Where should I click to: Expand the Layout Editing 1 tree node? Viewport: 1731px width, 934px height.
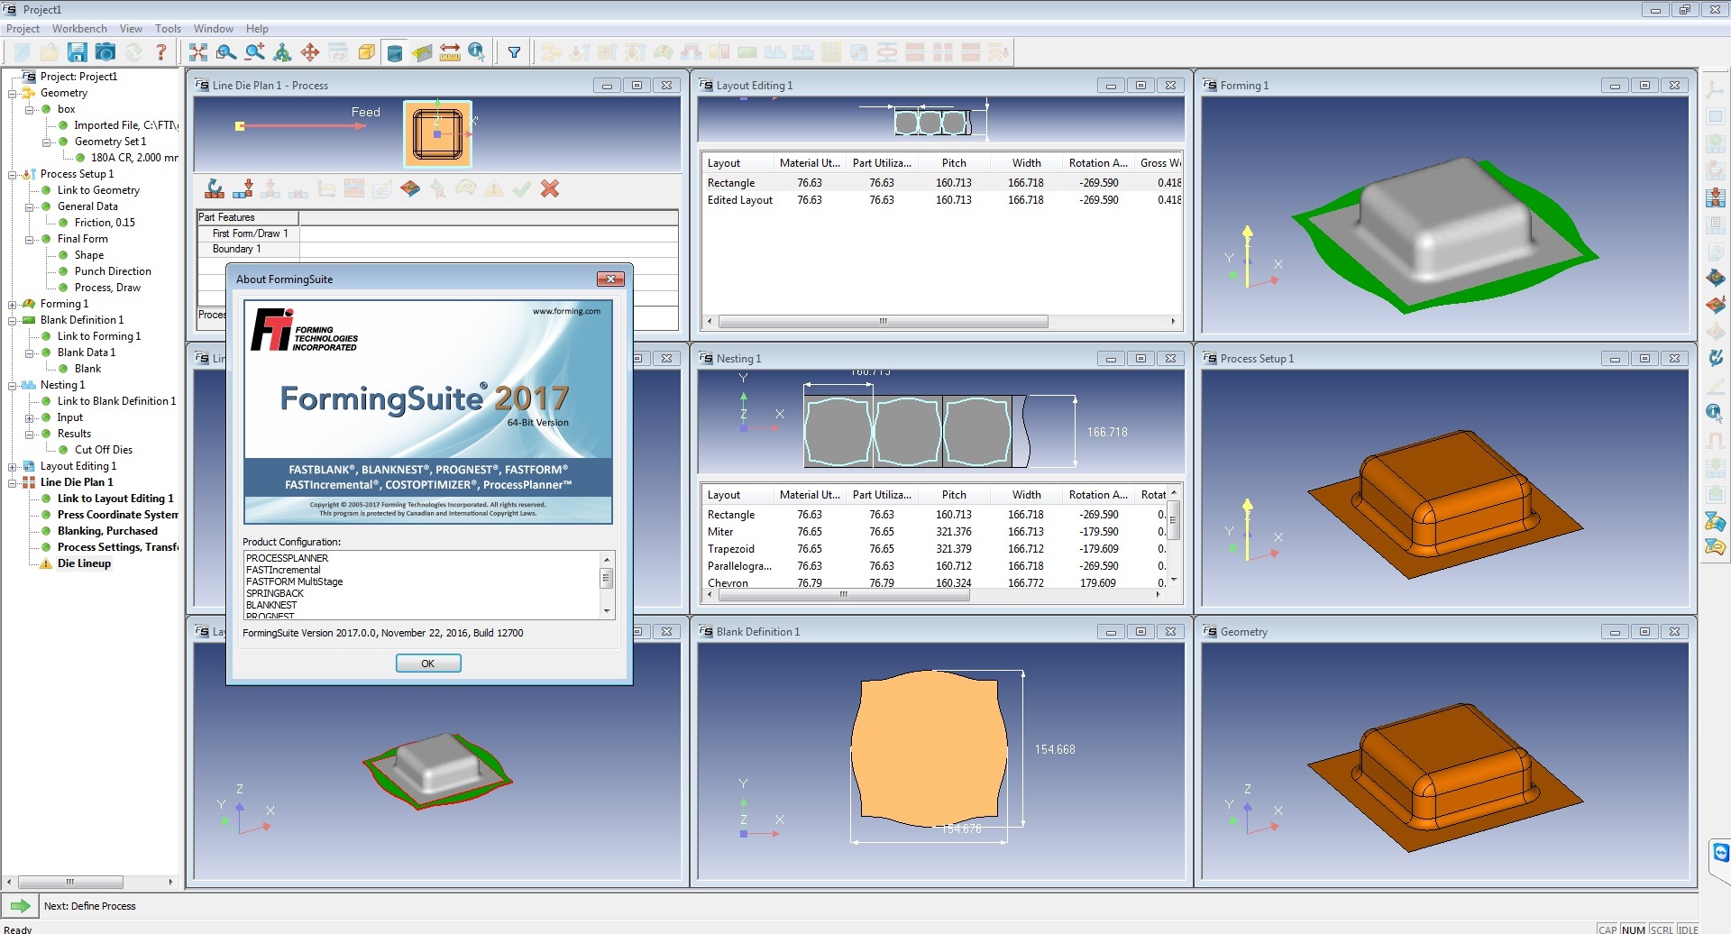click(13, 466)
